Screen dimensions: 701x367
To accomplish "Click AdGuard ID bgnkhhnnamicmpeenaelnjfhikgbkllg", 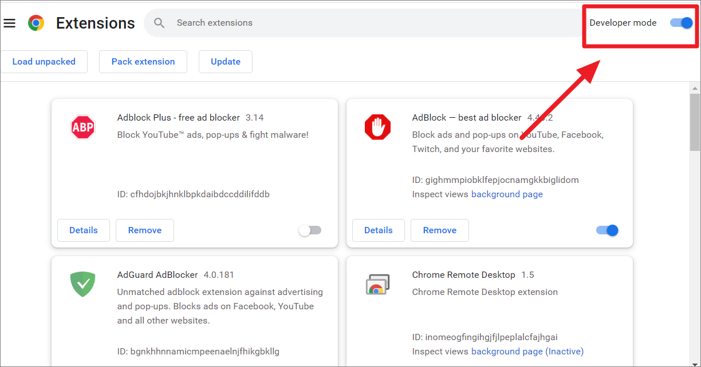I will click(x=198, y=352).
